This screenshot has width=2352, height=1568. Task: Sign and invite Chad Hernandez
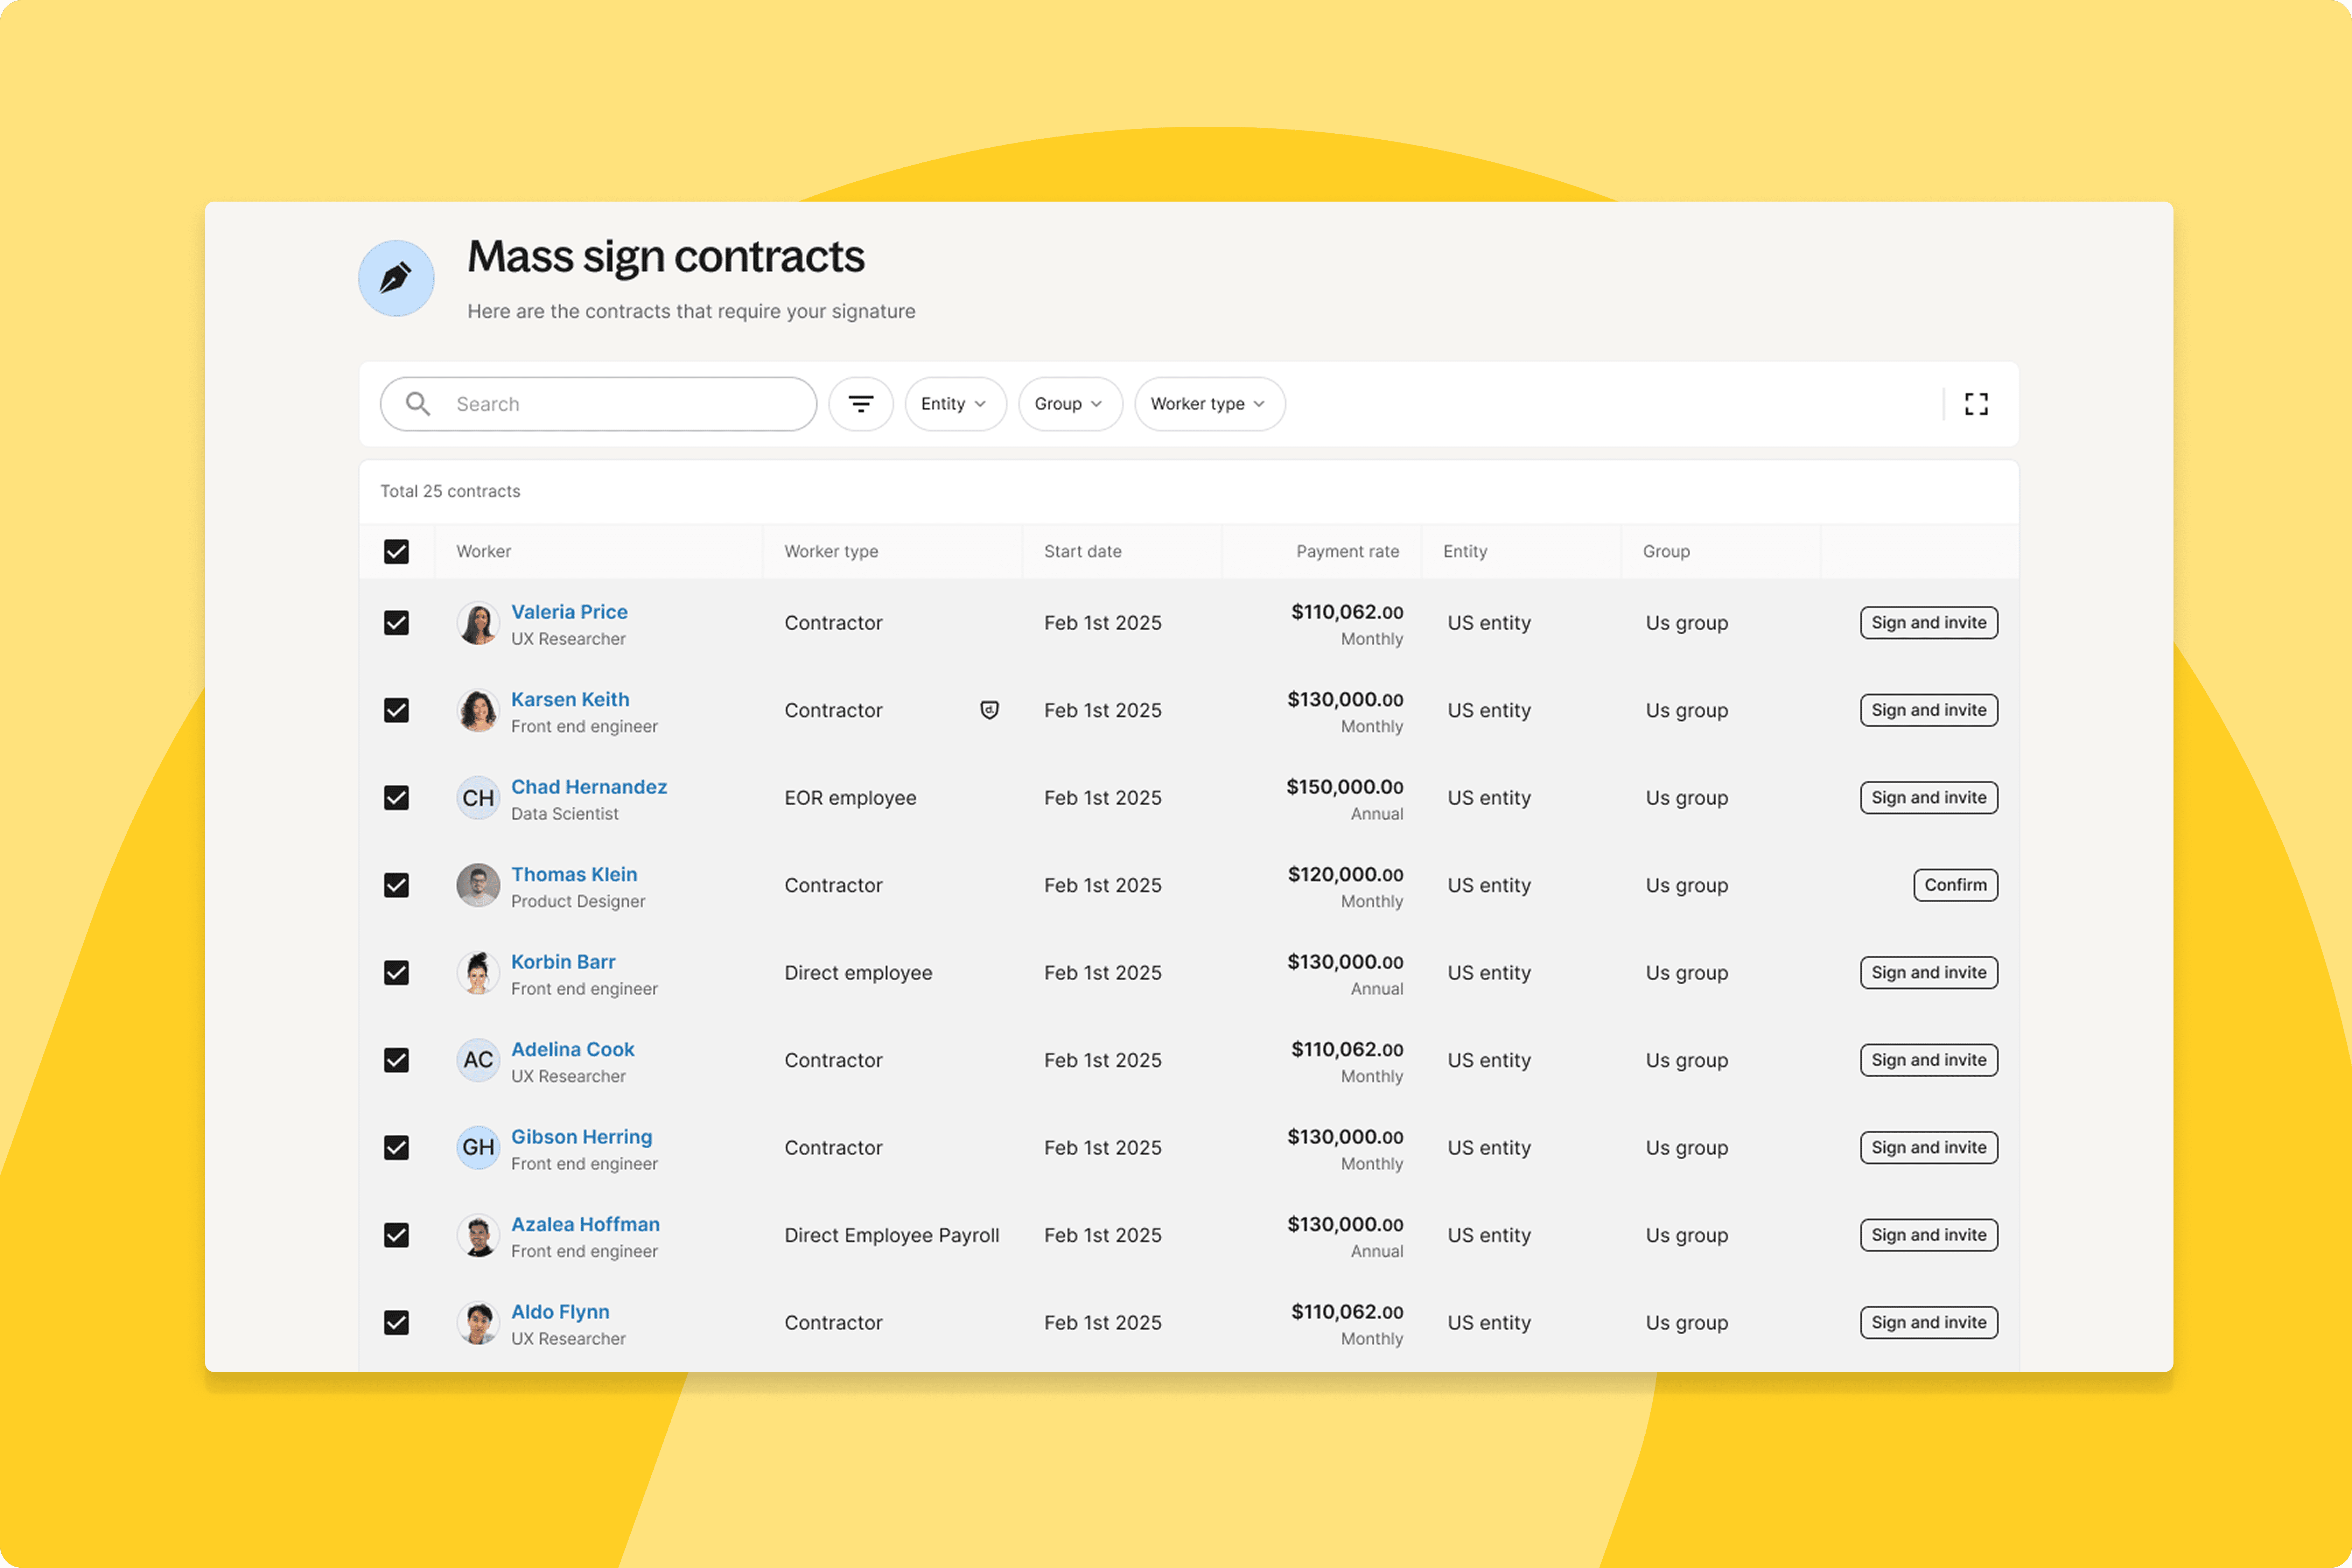1928,798
